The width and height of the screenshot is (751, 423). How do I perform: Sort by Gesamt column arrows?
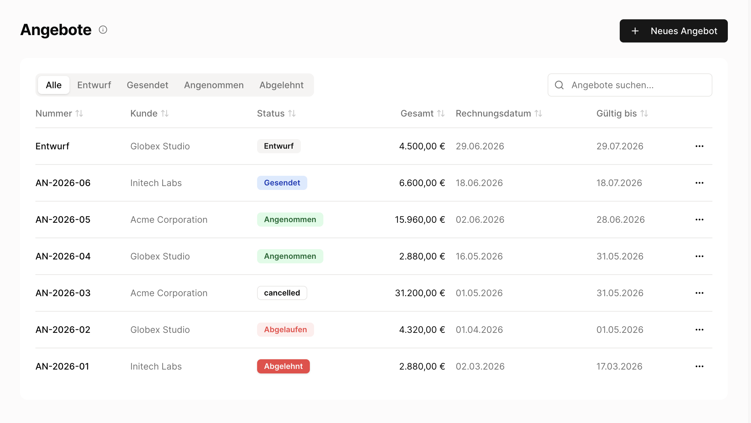pyautogui.click(x=441, y=113)
